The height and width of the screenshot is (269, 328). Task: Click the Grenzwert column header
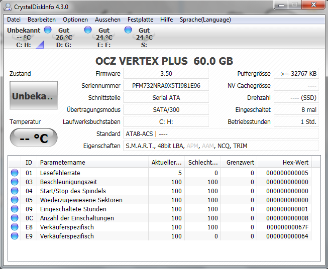239,163
